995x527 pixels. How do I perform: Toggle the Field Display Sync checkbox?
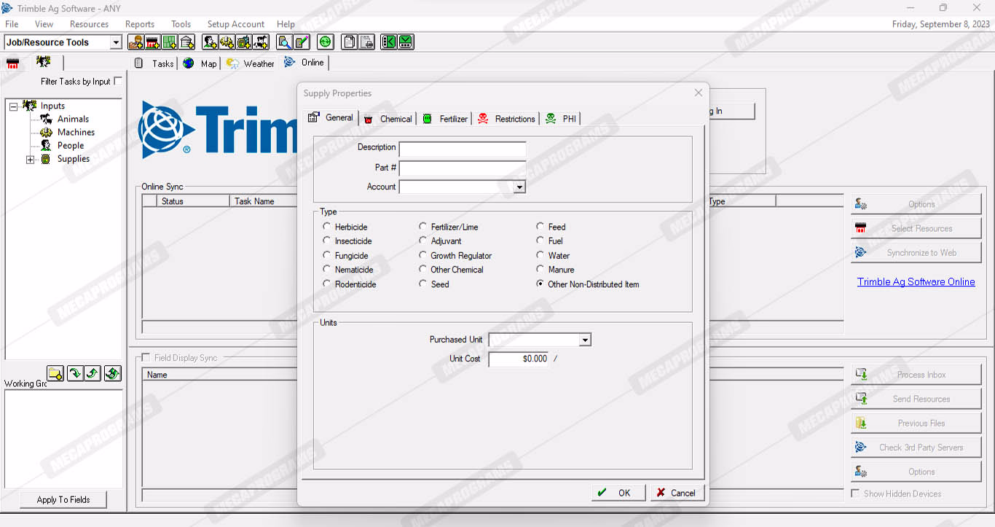(x=146, y=358)
